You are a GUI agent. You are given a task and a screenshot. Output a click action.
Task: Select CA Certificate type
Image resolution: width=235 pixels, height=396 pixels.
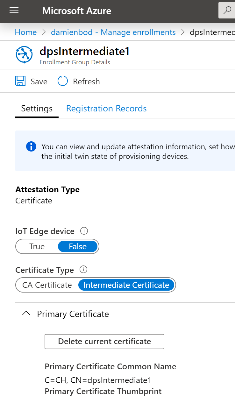pyautogui.click(x=47, y=285)
